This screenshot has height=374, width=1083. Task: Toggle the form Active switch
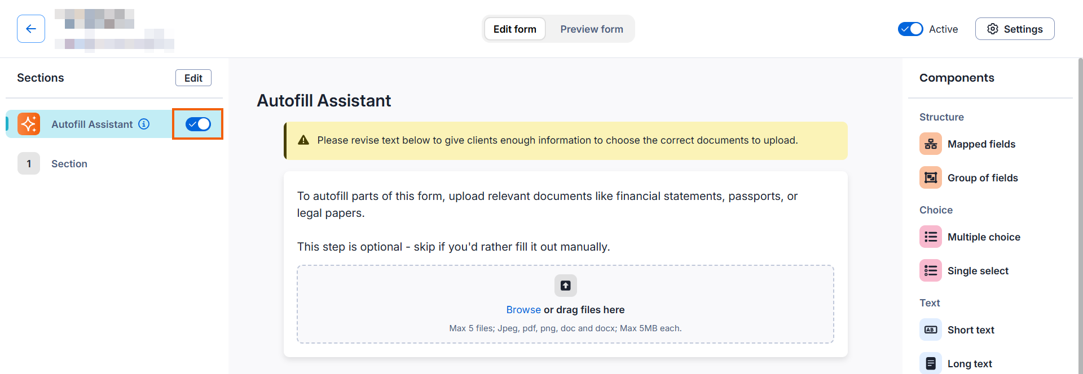pyautogui.click(x=910, y=29)
